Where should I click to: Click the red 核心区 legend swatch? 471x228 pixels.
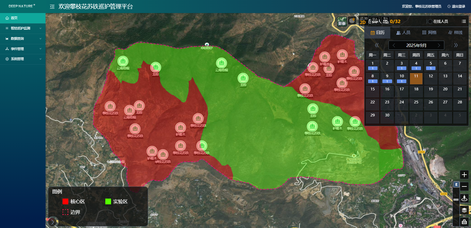click(65, 202)
